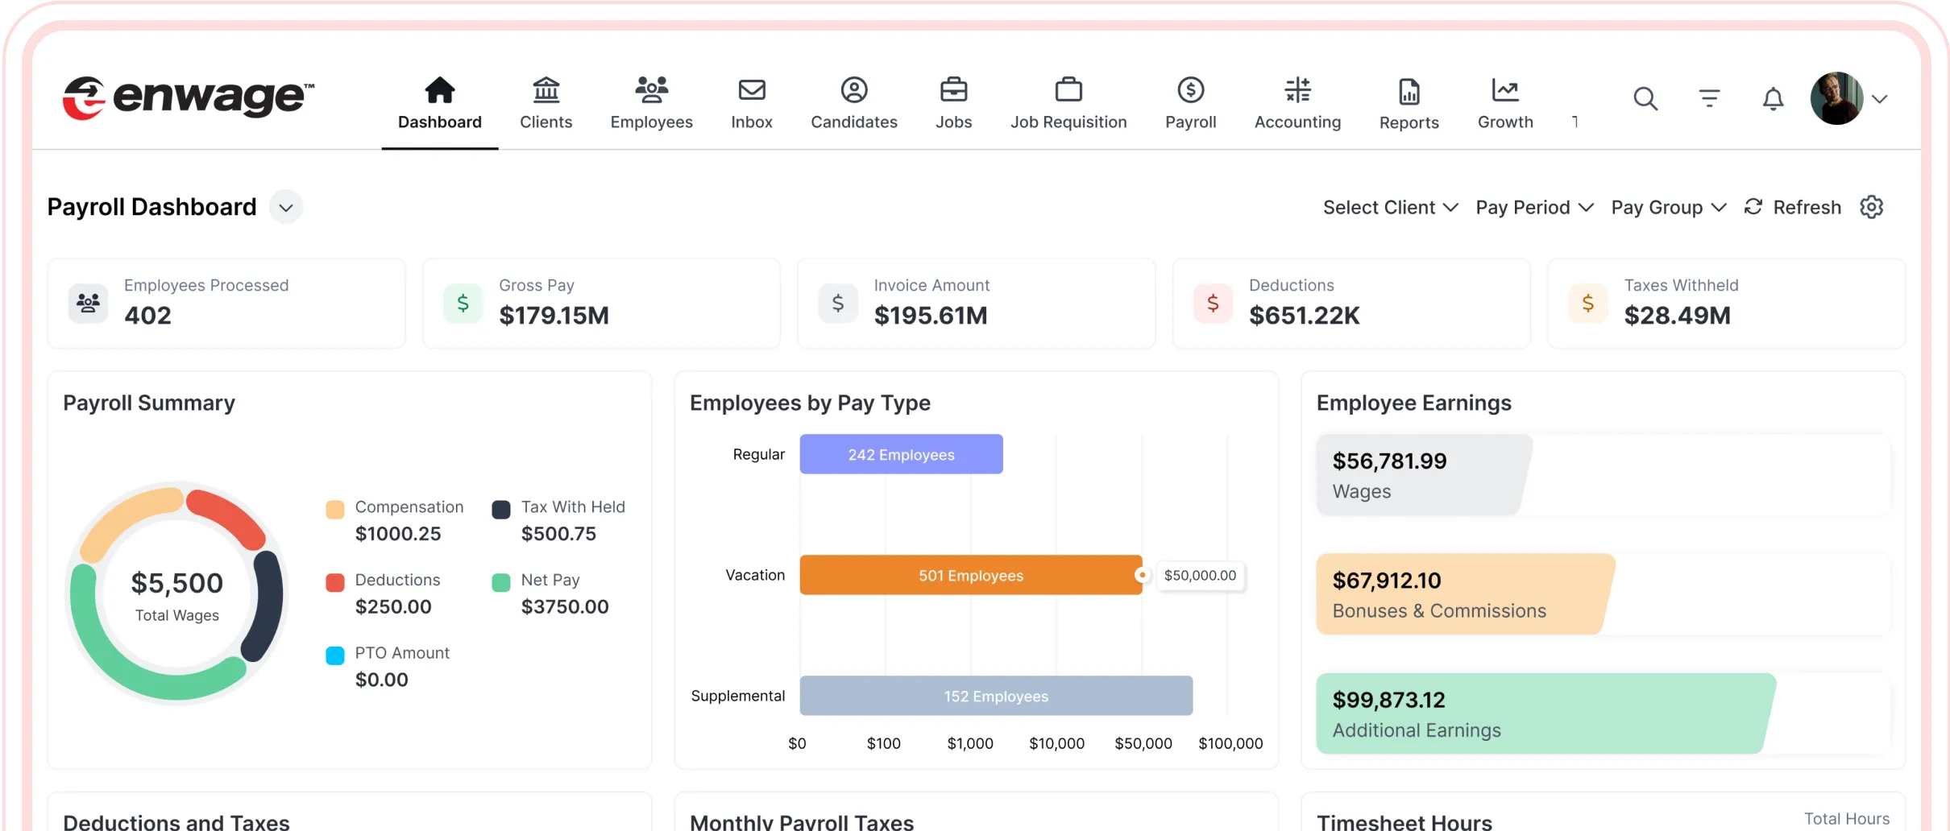The image size is (1950, 831).
Task: Open the user profile avatar
Action: [x=1836, y=98]
